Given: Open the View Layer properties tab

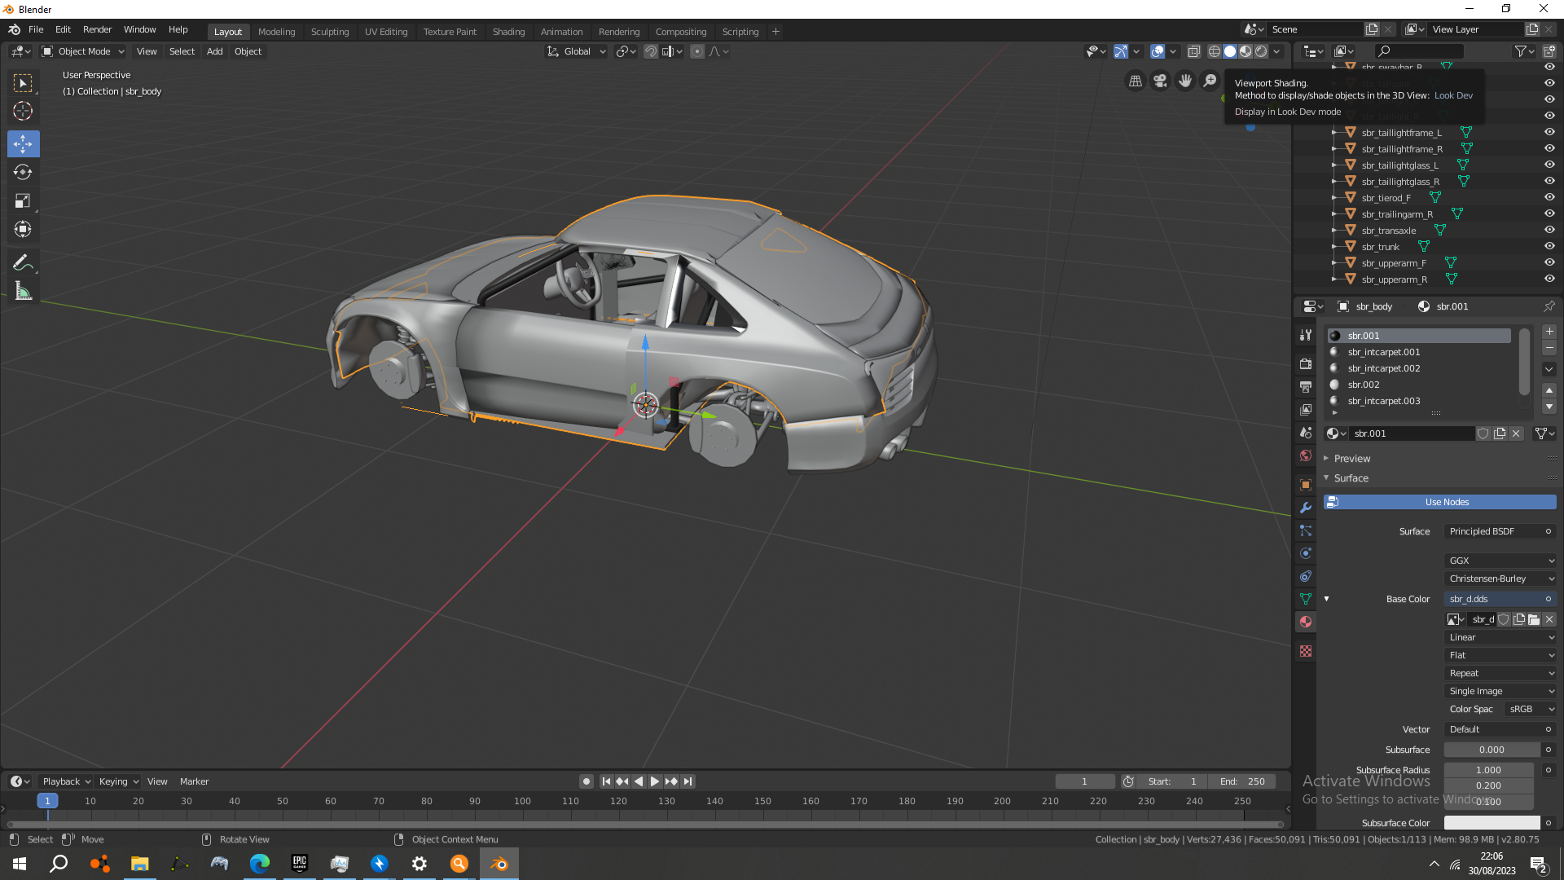Looking at the screenshot, I should click(x=1306, y=409).
